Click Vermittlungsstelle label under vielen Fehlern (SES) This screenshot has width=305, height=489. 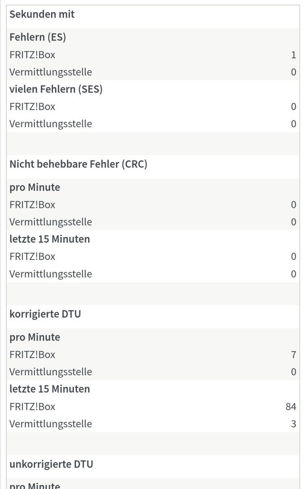click(50, 124)
